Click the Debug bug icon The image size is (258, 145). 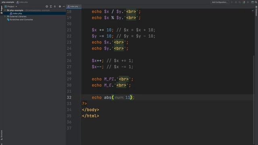point(236,2)
